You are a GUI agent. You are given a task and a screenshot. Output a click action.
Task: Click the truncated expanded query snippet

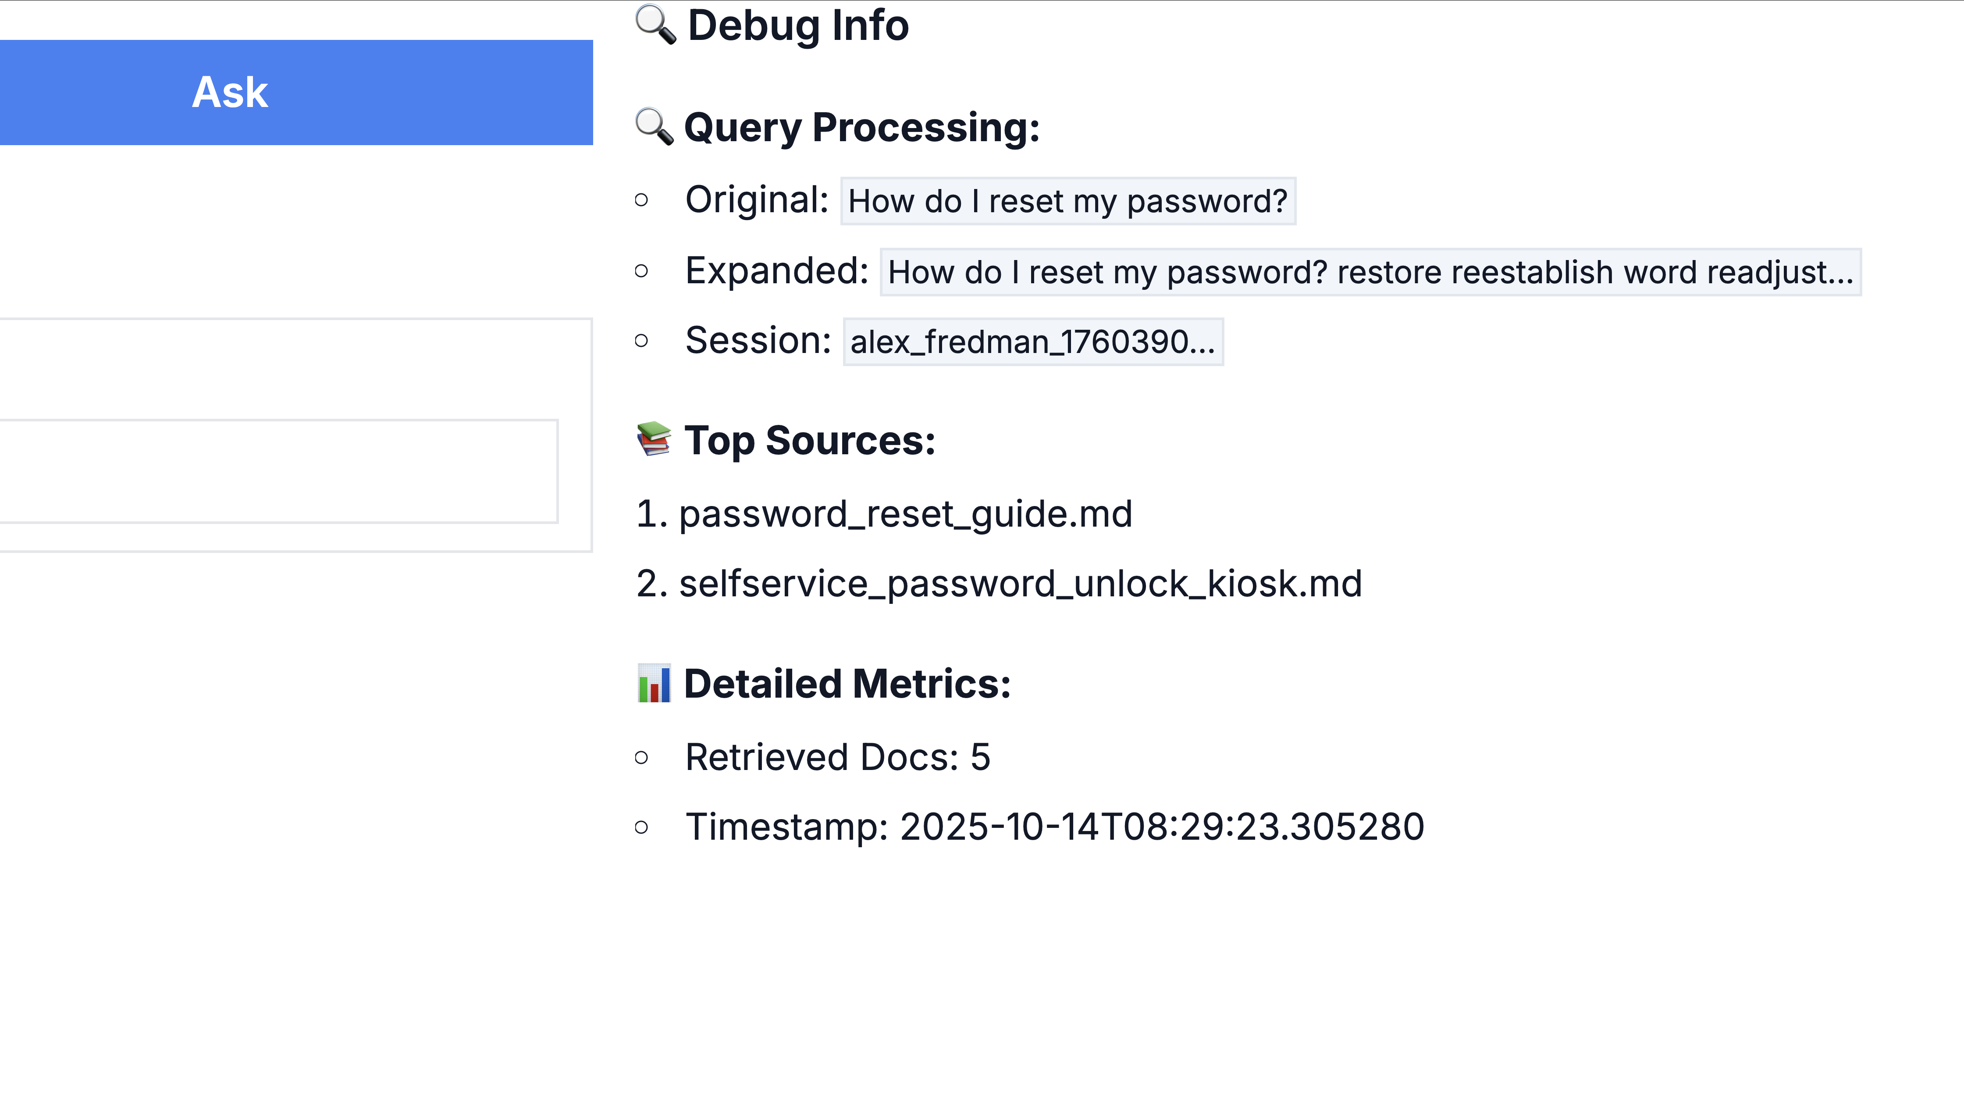point(1370,272)
